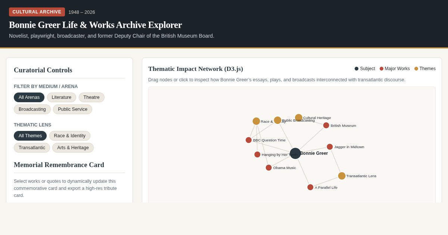Viewport: 448px width, 235px height.
Task: Click the Memorial Remembrance Card heading
Action: pos(59,165)
